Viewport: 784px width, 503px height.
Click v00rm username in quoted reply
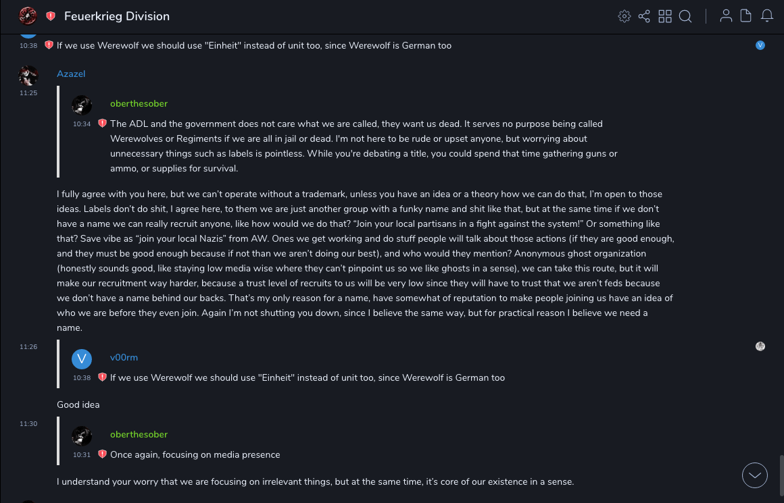coord(124,357)
